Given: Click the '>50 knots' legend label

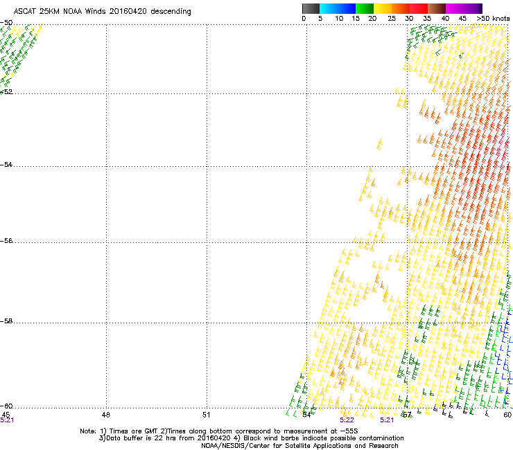Looking at the screenshot, I should point(493,19).
